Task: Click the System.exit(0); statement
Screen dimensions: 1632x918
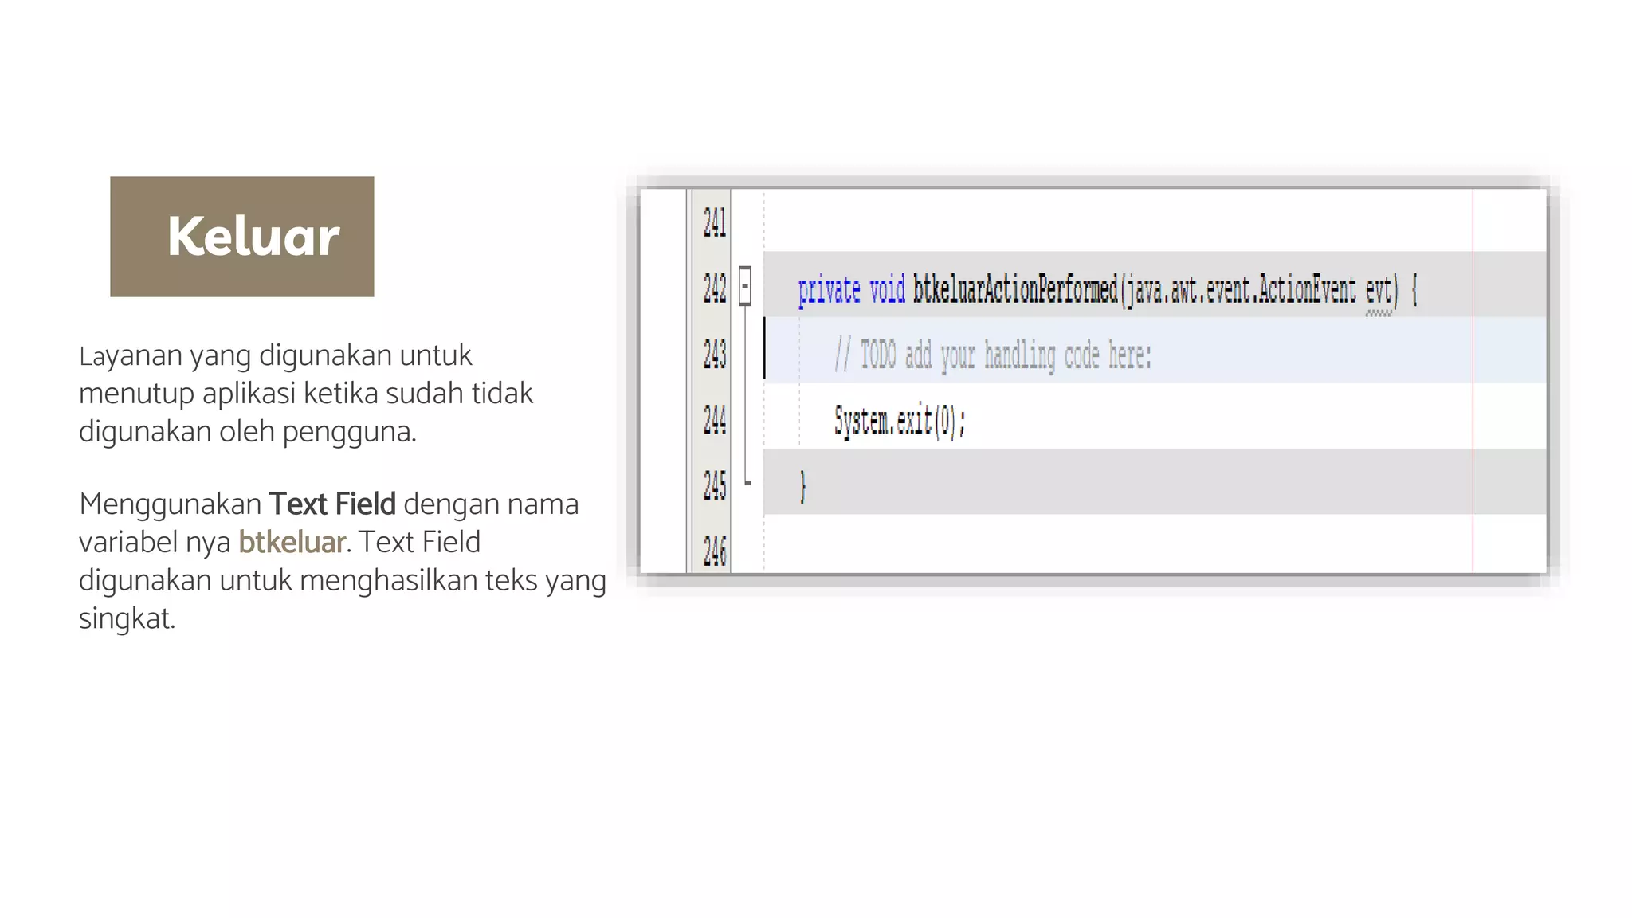Action: tap(900, 420)
